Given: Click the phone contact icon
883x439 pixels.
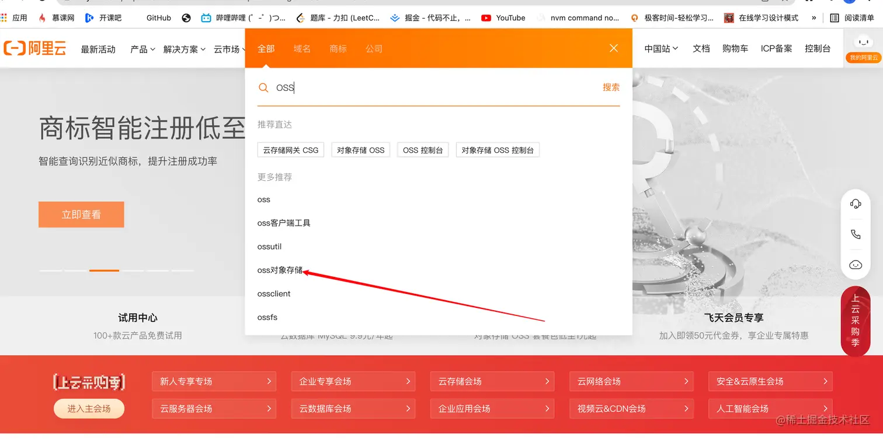Looking at the screenshot, I should coord(856,234).
